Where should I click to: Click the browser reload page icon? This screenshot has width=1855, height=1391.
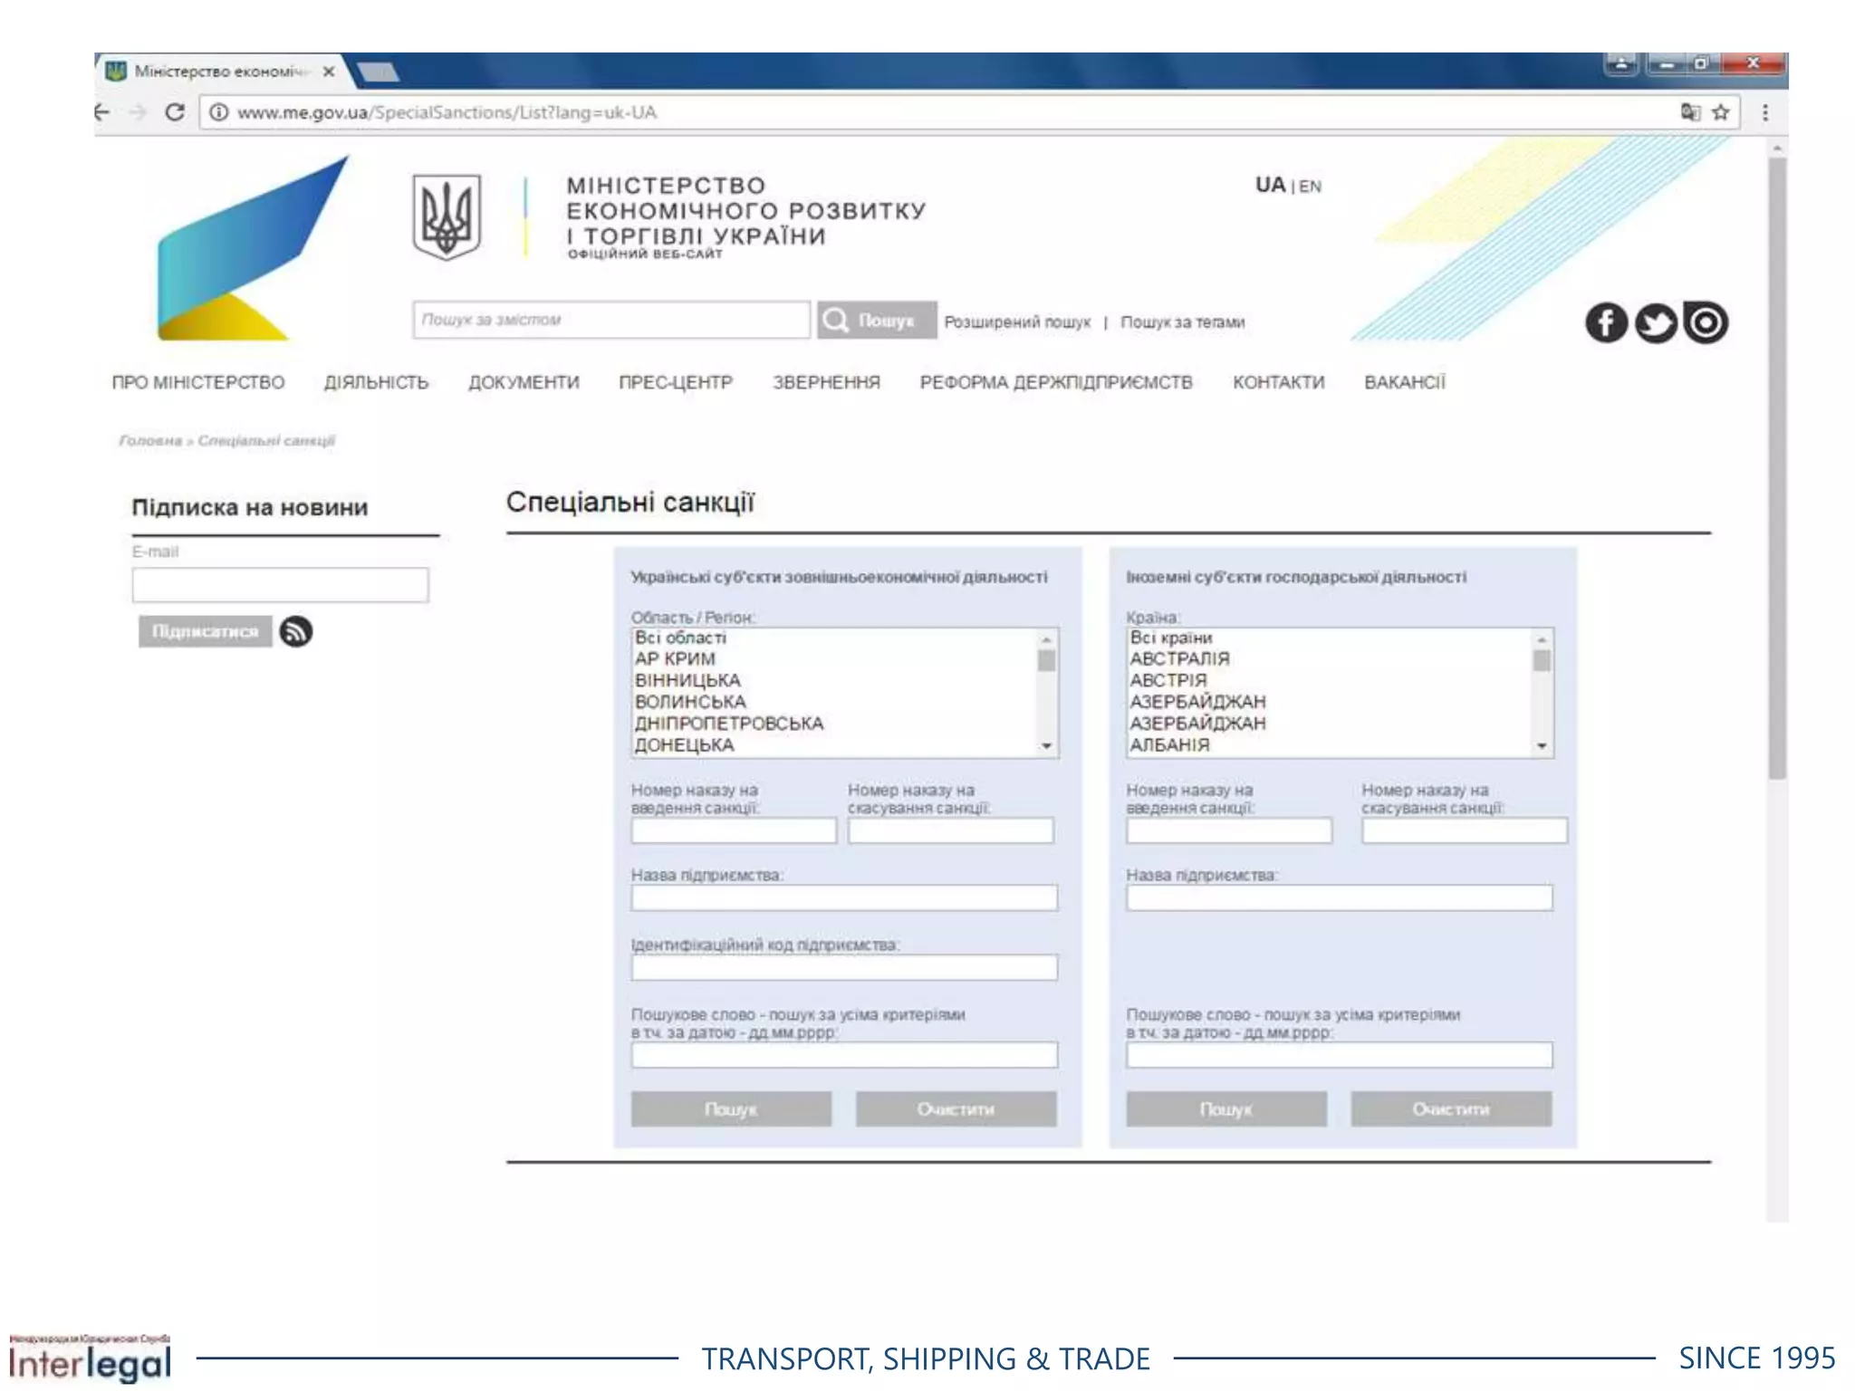pyautogui.click(x=175, y=112)
